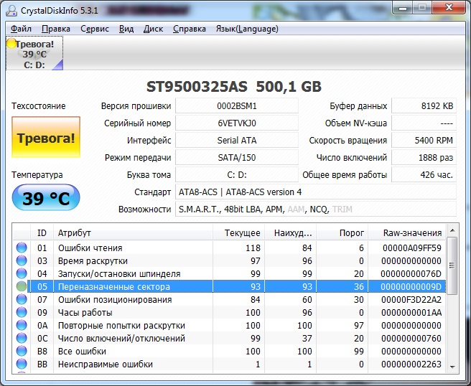Click the Raw-значения column header
Screen dimensions: 471x386
point(406,233)
